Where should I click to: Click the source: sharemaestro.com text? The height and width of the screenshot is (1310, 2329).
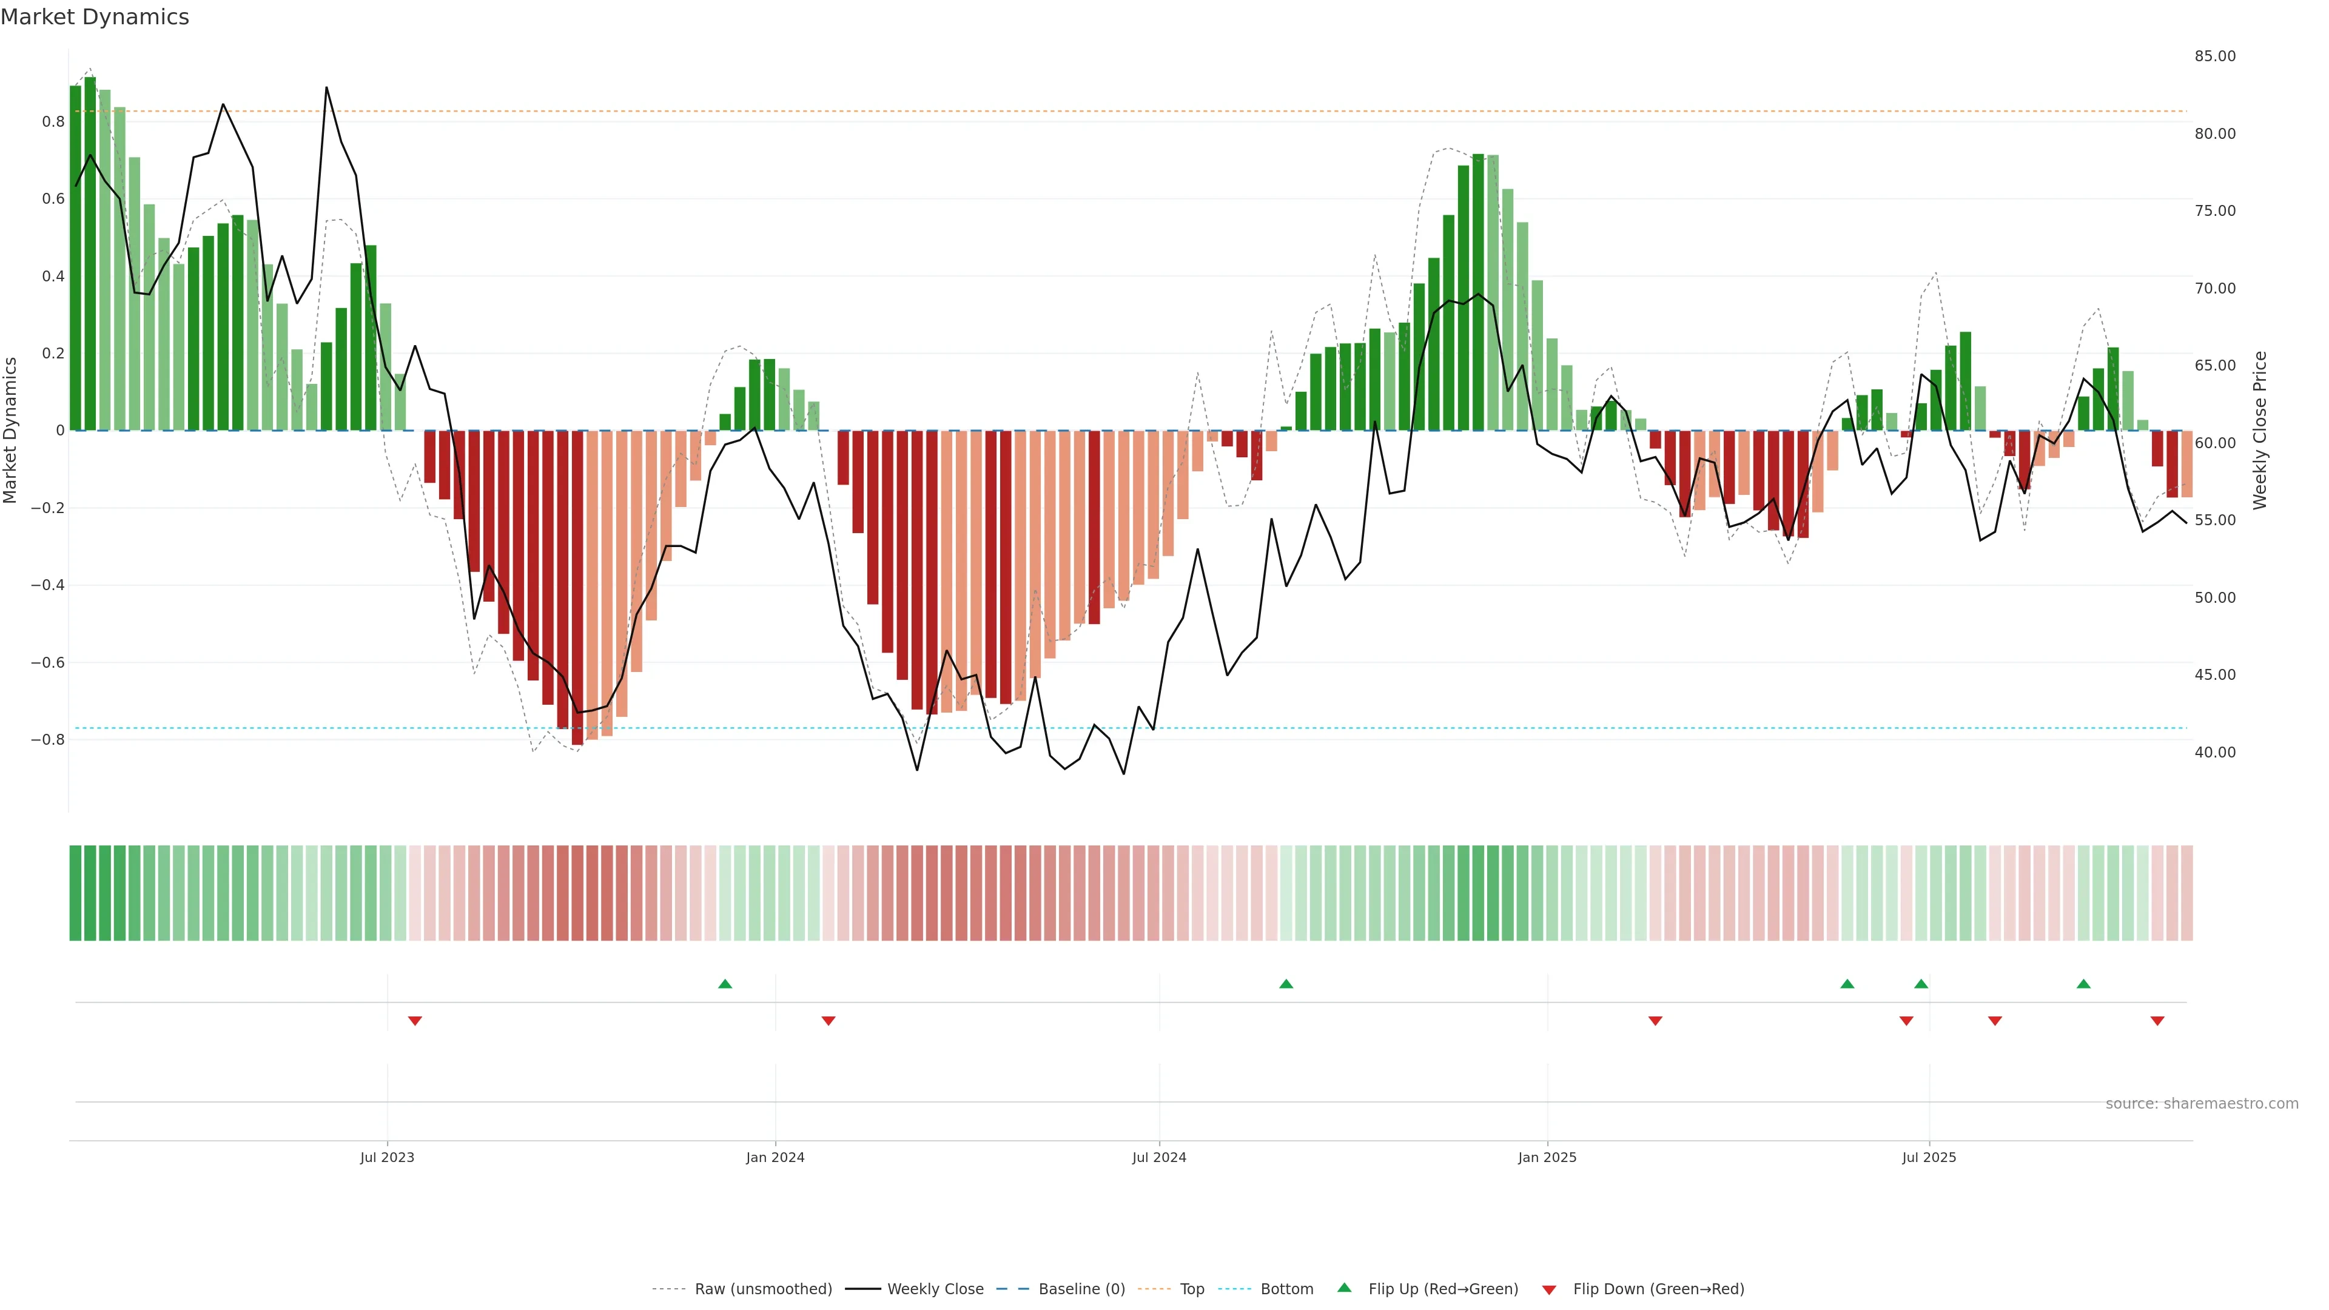[2202, 1104]
